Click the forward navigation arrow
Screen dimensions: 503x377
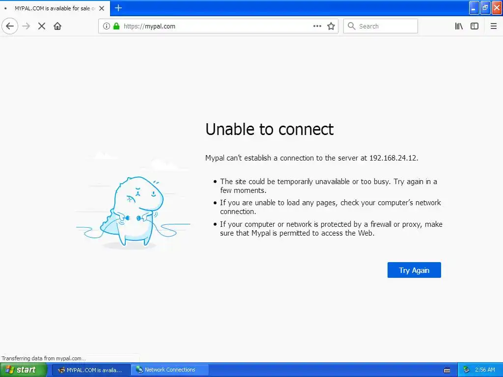(x=27, y=26)
